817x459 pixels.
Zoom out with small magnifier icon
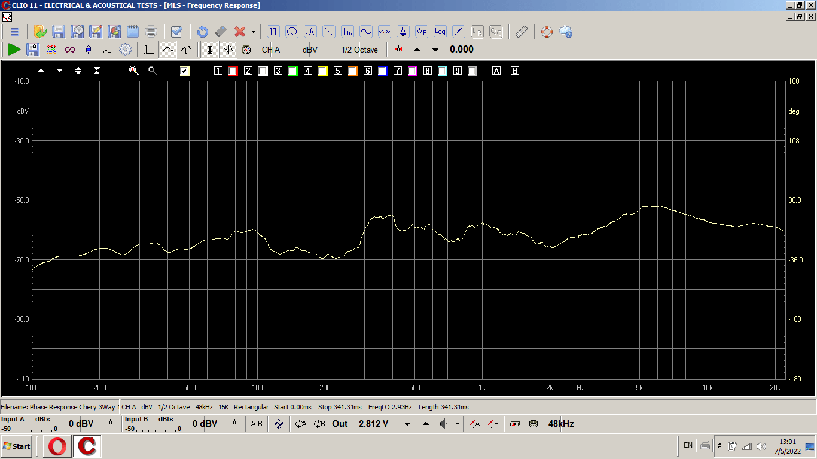[153, 71]
